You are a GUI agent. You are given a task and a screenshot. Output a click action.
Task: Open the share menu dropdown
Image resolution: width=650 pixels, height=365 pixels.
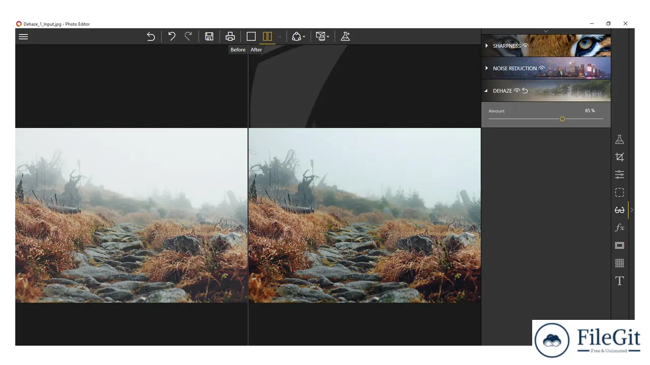[298, 36]
